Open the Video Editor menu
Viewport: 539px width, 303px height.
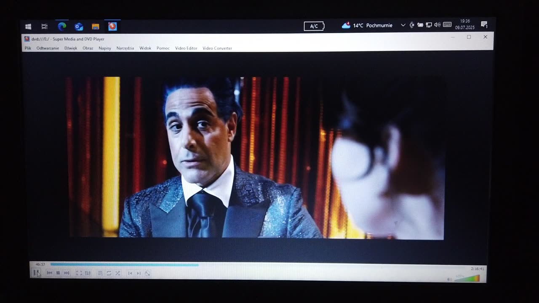coord(186,48)
